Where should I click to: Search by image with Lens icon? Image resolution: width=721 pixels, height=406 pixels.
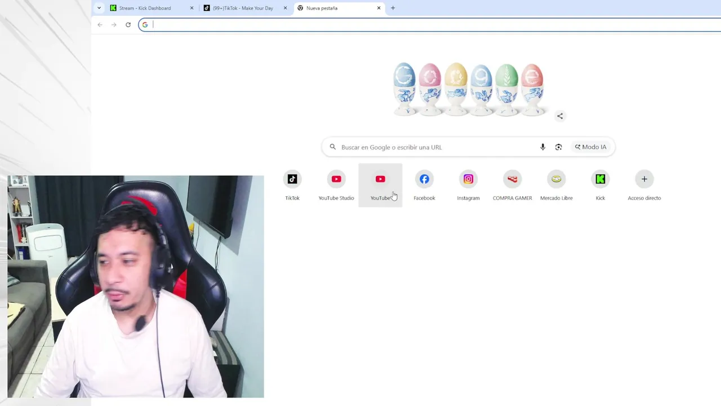558,147
